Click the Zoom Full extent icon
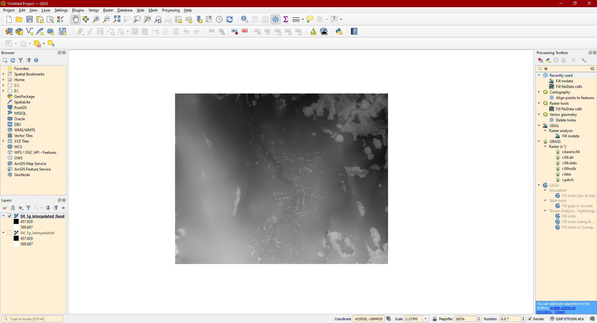The width and height of the screenshot is (597, 323). (x=117, y=19)
